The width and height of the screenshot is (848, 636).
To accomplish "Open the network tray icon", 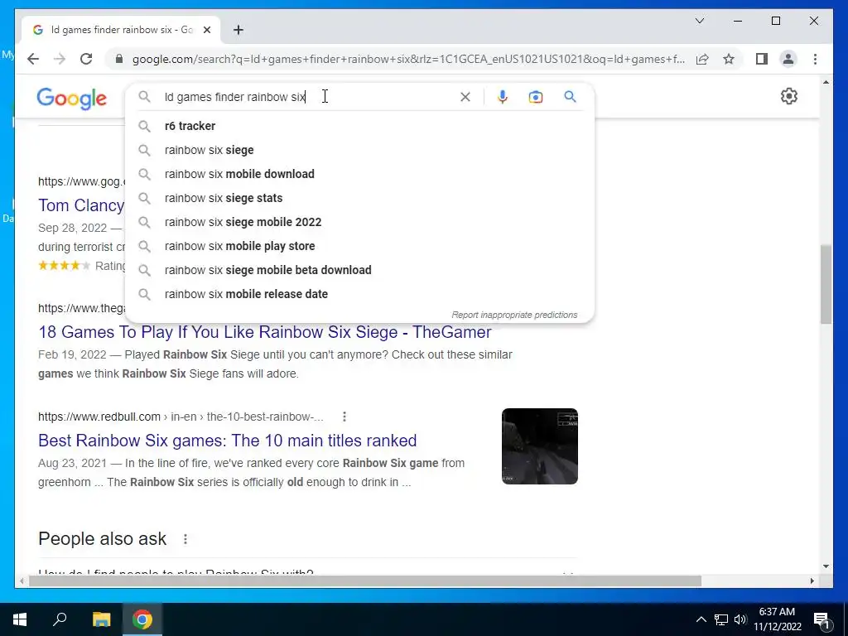I will click(x=721, y=619).
